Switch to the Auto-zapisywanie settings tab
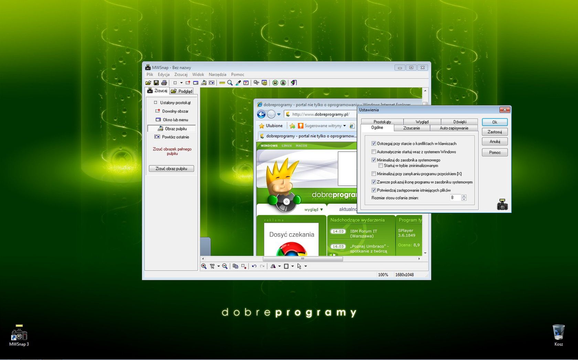This screenshot has width=578, height=360. (x=454, y=128)
